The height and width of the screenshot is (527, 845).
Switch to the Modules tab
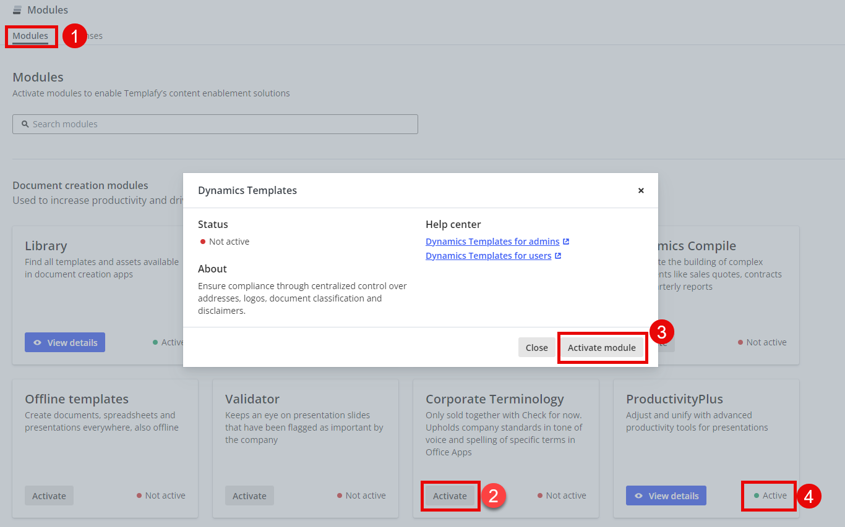coord(30,36)
